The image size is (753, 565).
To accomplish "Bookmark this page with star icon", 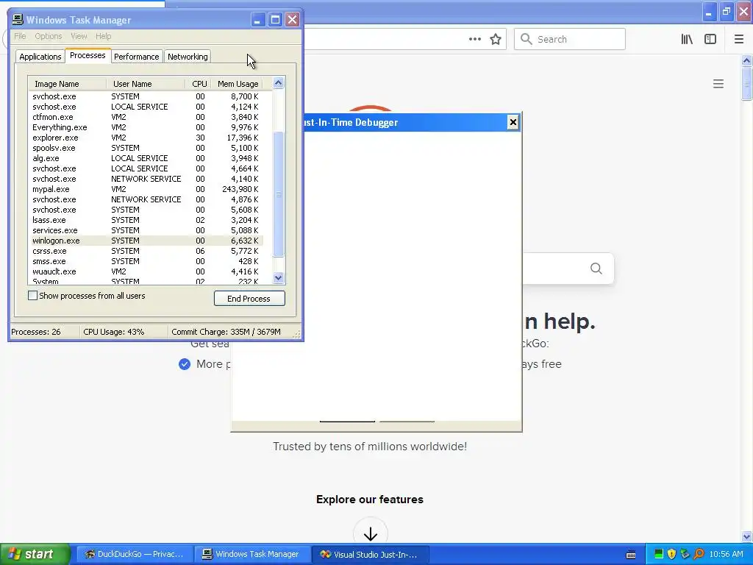I will tap(496, 40).
